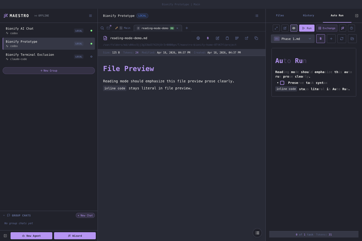Open the tab list icon in the Bionify Prototype header
Screen dimensions: 362x241
[257, 16]
